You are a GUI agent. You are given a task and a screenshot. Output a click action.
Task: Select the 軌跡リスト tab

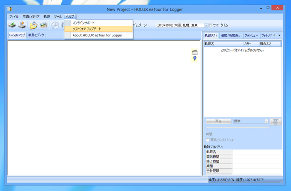point(211,35)
